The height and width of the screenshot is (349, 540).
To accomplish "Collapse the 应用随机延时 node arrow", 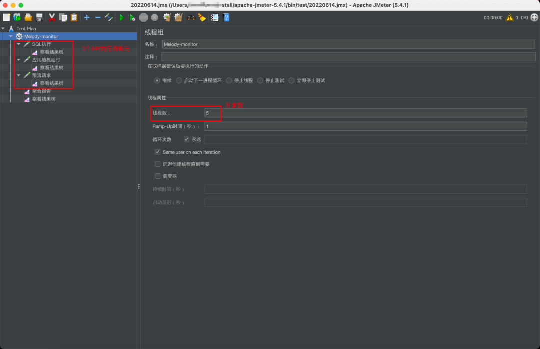I will point(19,60).
